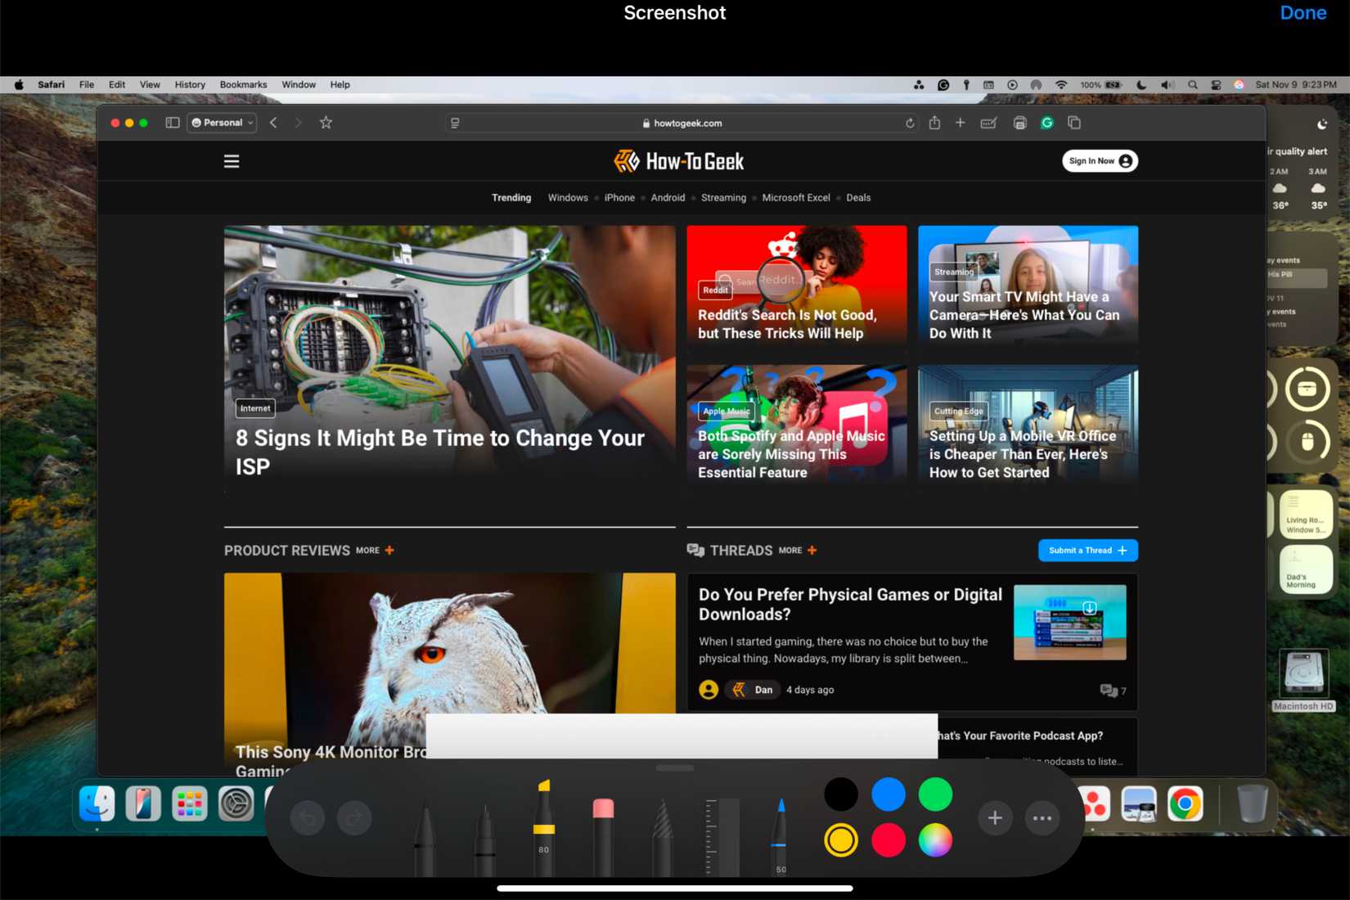Open a new tab with plus icon
The height and width of the screenshot is (900, 1350).
pos(960,123)
